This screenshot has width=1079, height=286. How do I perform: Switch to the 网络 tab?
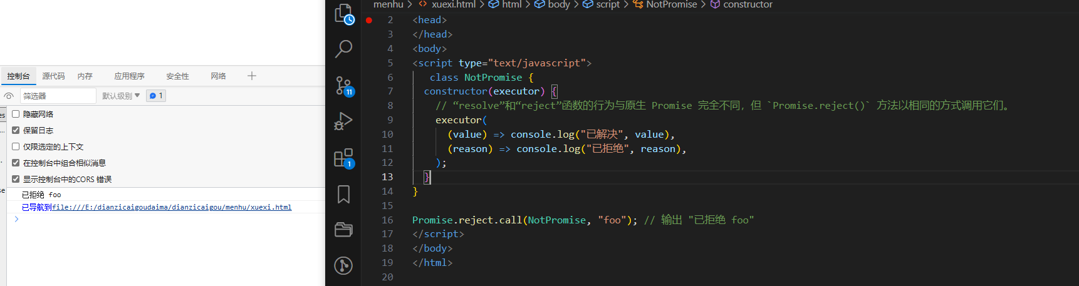point(218,76)
